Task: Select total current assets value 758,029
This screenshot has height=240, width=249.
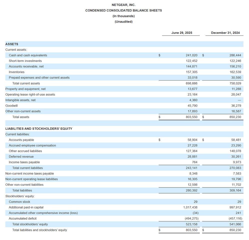Action: tap(235, 83)
